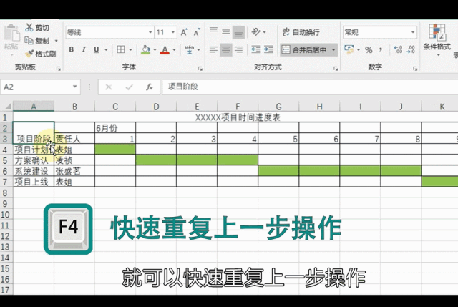Open the Number (数字) dialog launcher

point(415,69)
